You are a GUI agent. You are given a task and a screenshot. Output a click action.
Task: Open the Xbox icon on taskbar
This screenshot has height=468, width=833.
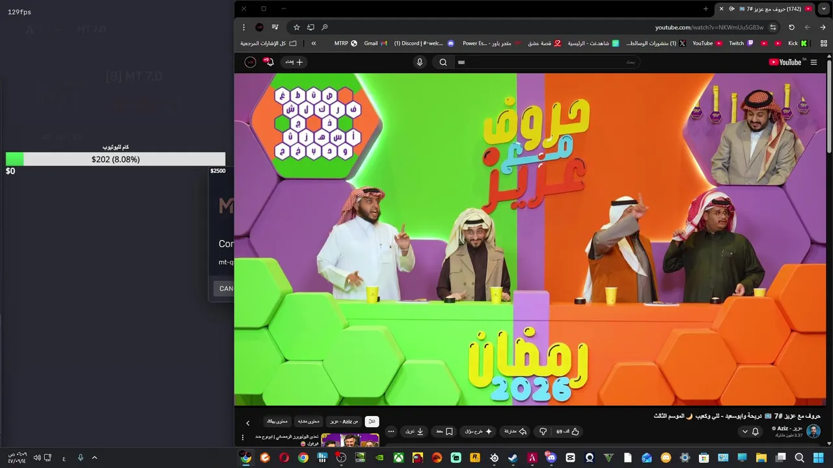(398, 458)
